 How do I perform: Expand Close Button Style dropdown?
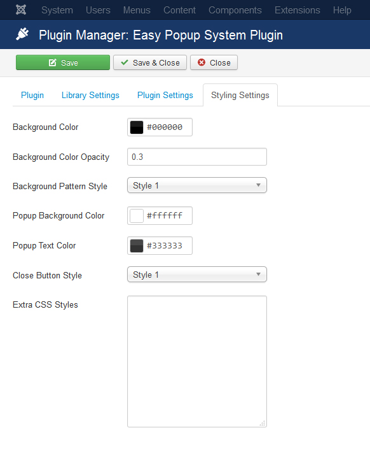pos(197,275)
